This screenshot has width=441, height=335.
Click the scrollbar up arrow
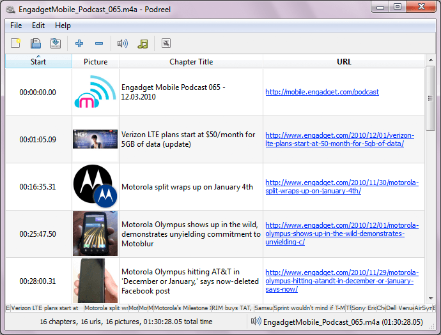tap(431, 60)
